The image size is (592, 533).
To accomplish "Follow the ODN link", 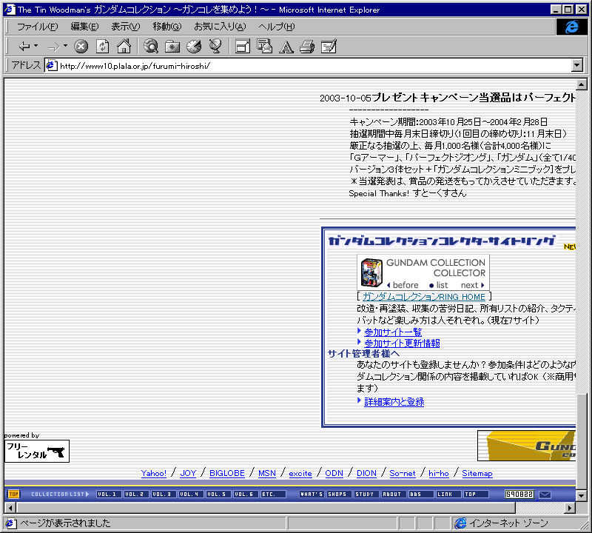I will (334, 473).
